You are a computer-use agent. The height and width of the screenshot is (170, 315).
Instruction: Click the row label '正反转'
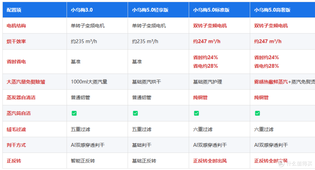14,161
